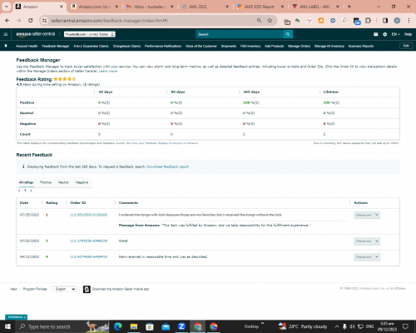Click Download feedback report link
Viewport: 416px width, 333px height.
click(x=168, y=166)
